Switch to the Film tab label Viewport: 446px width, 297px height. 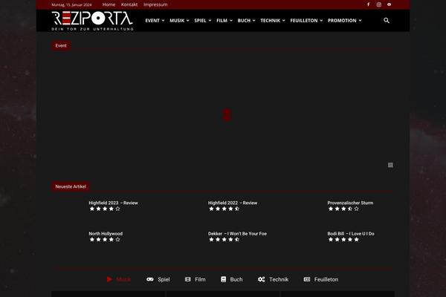point(200,279)
